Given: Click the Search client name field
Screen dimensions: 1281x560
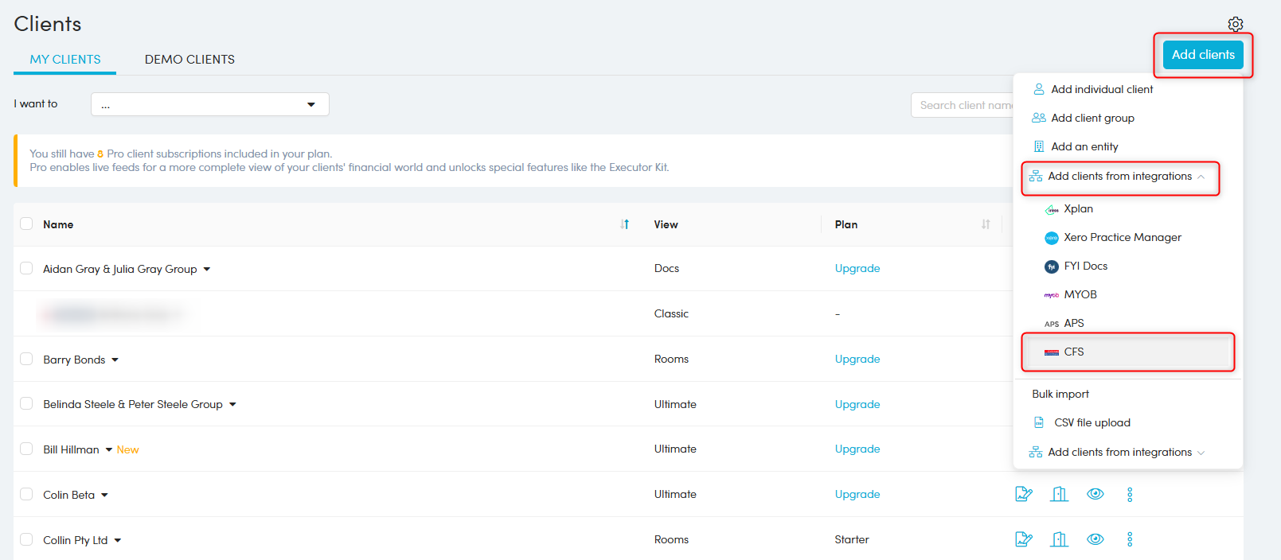Looking at the screenshot, I should (x=963, y=105).
